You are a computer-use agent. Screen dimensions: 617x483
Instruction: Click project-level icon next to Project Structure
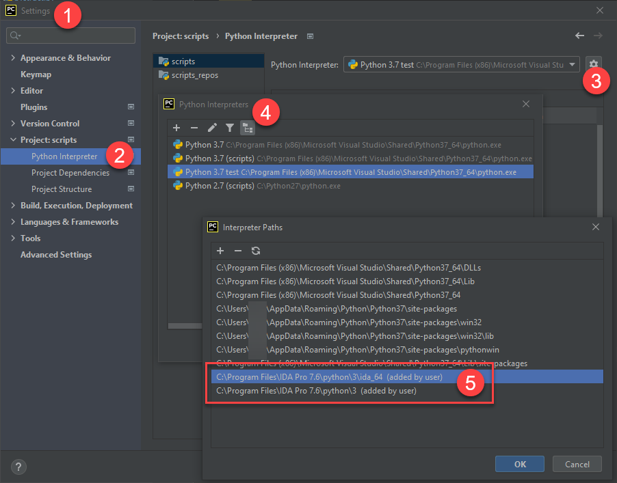pyautogui.click(x=131, y=189)
